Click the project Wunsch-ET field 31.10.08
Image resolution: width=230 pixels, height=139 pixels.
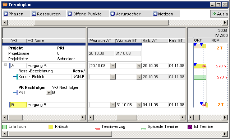[128, 54]
